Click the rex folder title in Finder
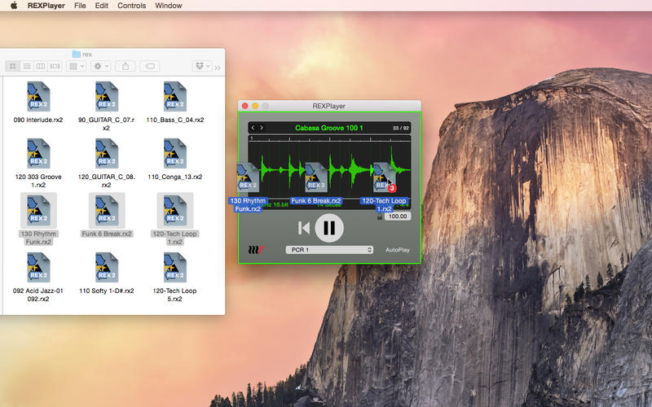 pyautogui.click(x=82, y=54)
